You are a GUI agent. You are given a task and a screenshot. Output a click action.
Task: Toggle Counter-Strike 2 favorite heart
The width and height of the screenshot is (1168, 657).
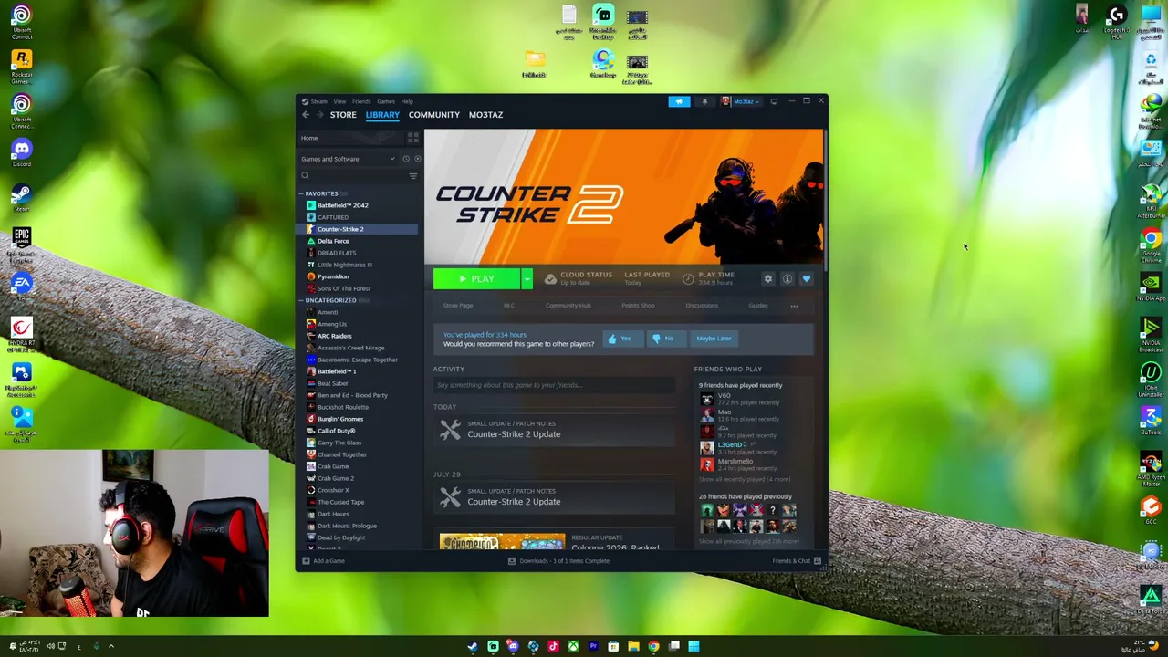pos(807,279)
